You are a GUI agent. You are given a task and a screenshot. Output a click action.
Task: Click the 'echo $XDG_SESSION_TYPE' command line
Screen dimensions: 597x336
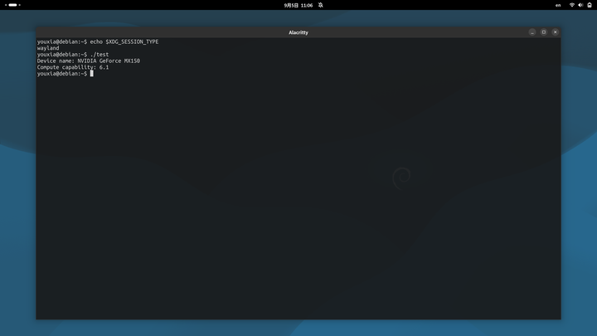[98, 41]
